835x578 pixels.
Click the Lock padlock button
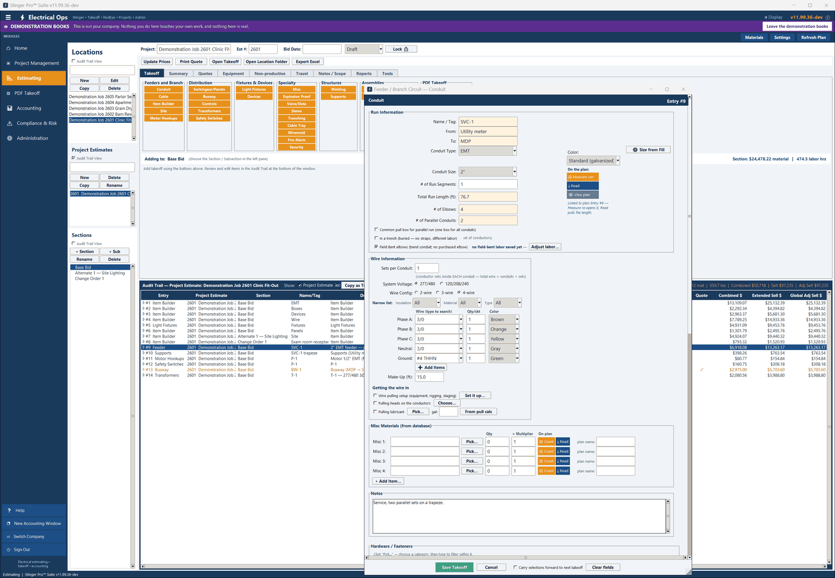(401, 49)
